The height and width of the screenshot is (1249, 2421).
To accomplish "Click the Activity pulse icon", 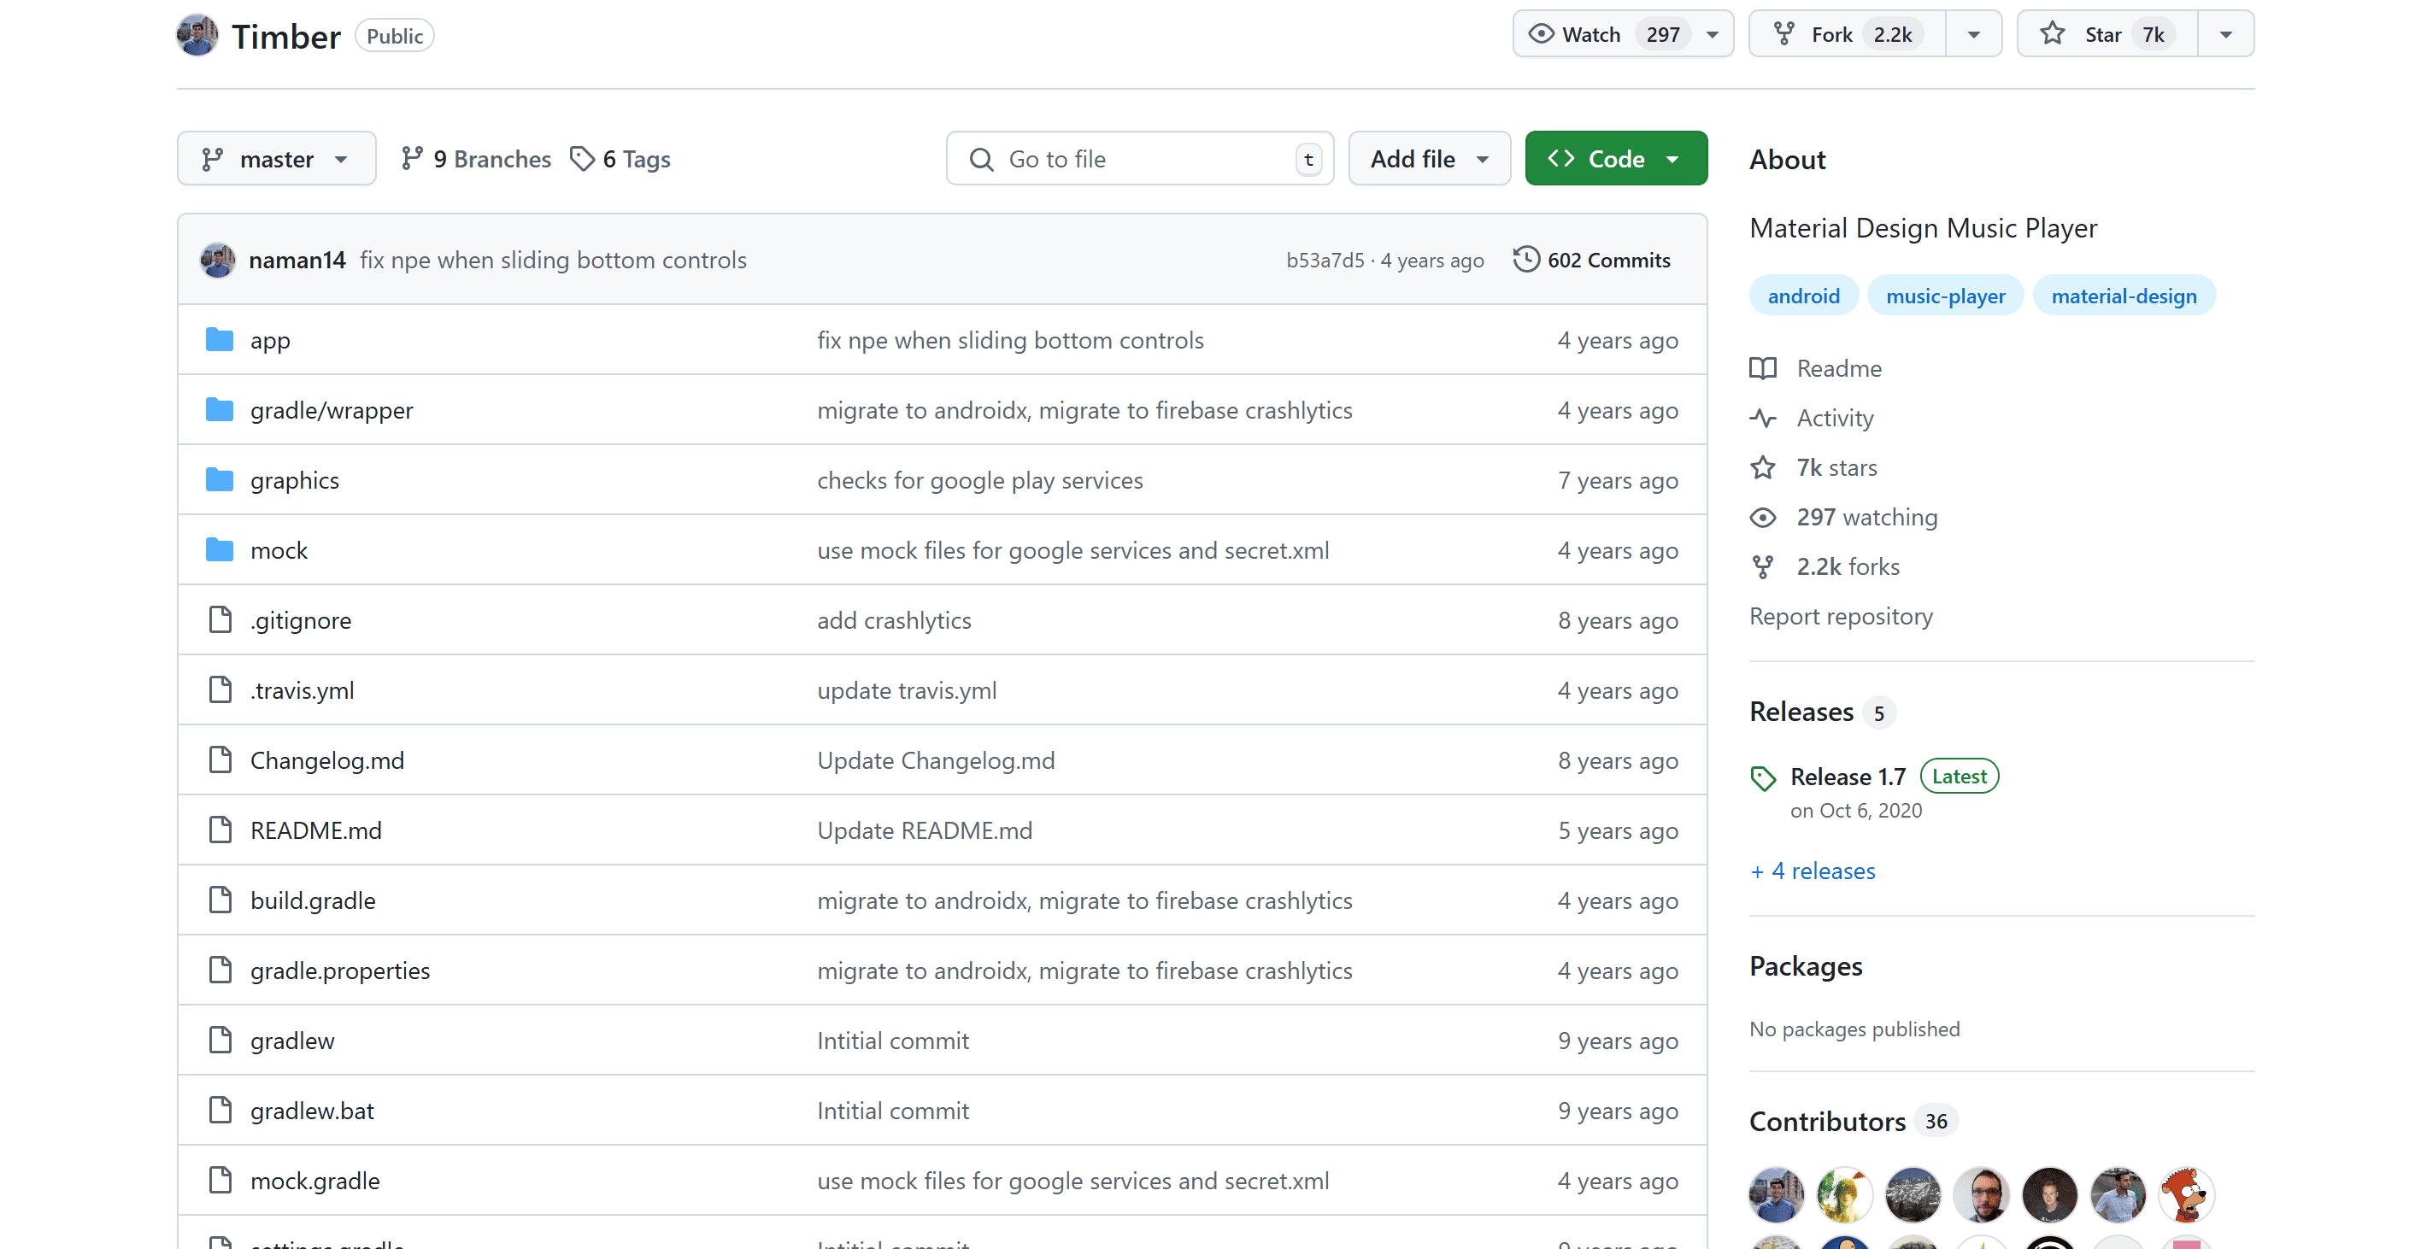I will tap(1763, 419).
